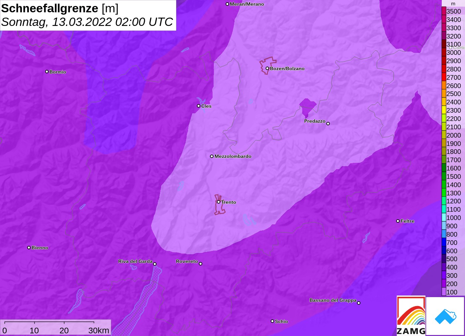Screen dimensions: 465x336
Task: Click the legend value "3000"
Action: click(454, 53)
